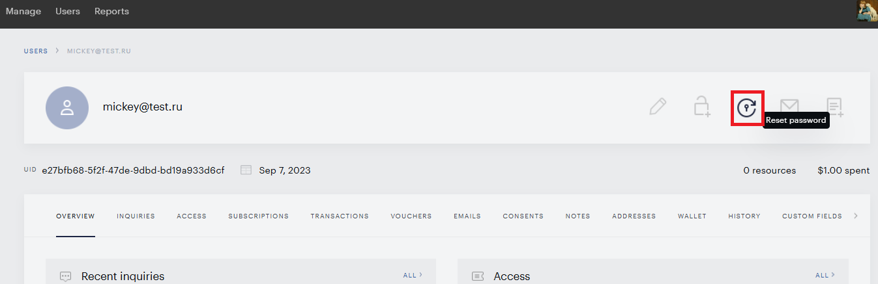Click the calendar icon beside Sep 7, 2023
This screenshot has width=878, height=284.
click(246, 170)
